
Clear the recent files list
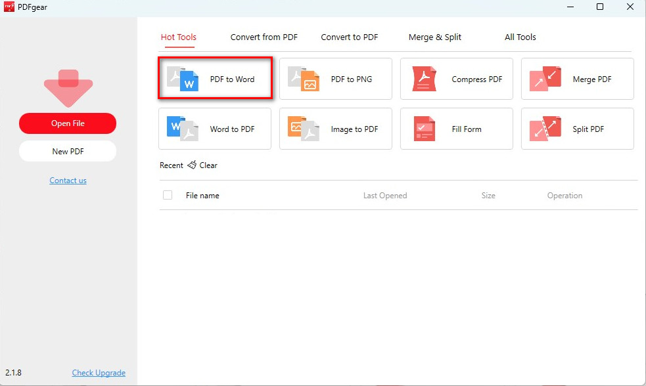pyautogui.click(x=208, y=165)
